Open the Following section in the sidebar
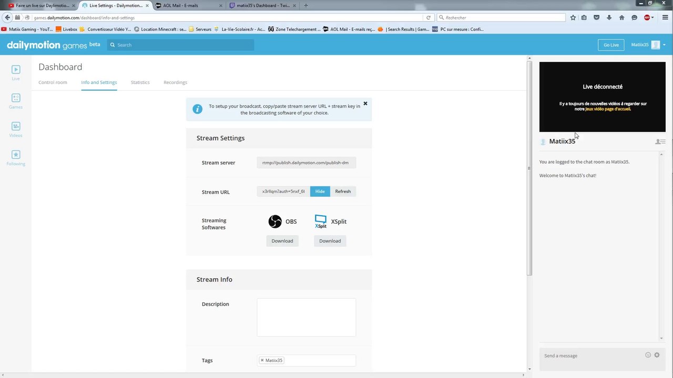This screenshot has width=673, height=378. coord(16,157)
